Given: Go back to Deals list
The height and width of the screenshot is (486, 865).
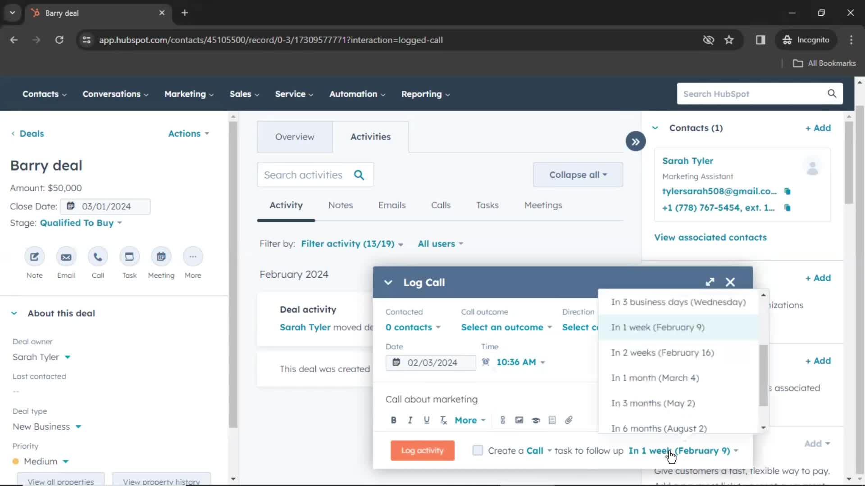Looking at the screenshot, I should pyautogui.click(x=27, y=134).
